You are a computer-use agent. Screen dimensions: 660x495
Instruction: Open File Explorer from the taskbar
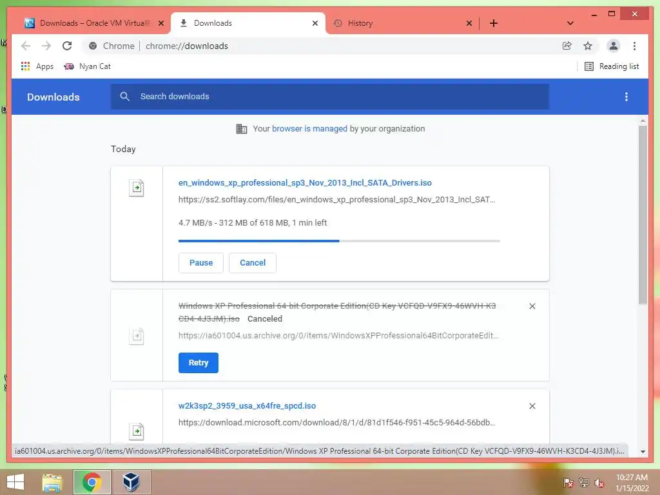pyautogui.click(x=52, y=482)
